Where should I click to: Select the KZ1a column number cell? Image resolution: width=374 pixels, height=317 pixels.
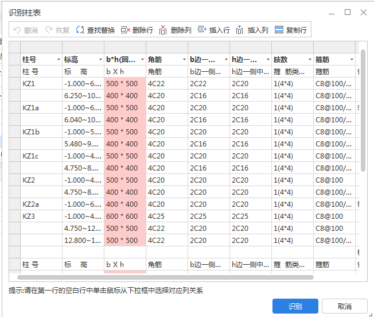coord(41,107)
